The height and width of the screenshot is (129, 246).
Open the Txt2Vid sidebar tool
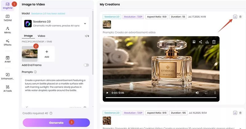(7, 18)
